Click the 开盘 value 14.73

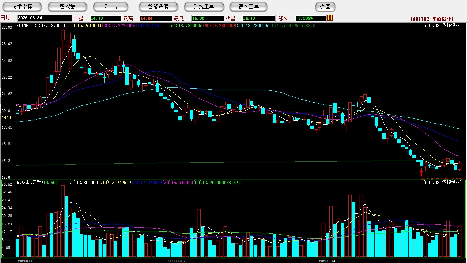(106, 18)
